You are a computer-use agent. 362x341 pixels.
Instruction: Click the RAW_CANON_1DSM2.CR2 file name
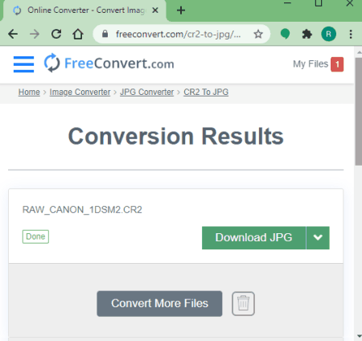coord(82,210)
